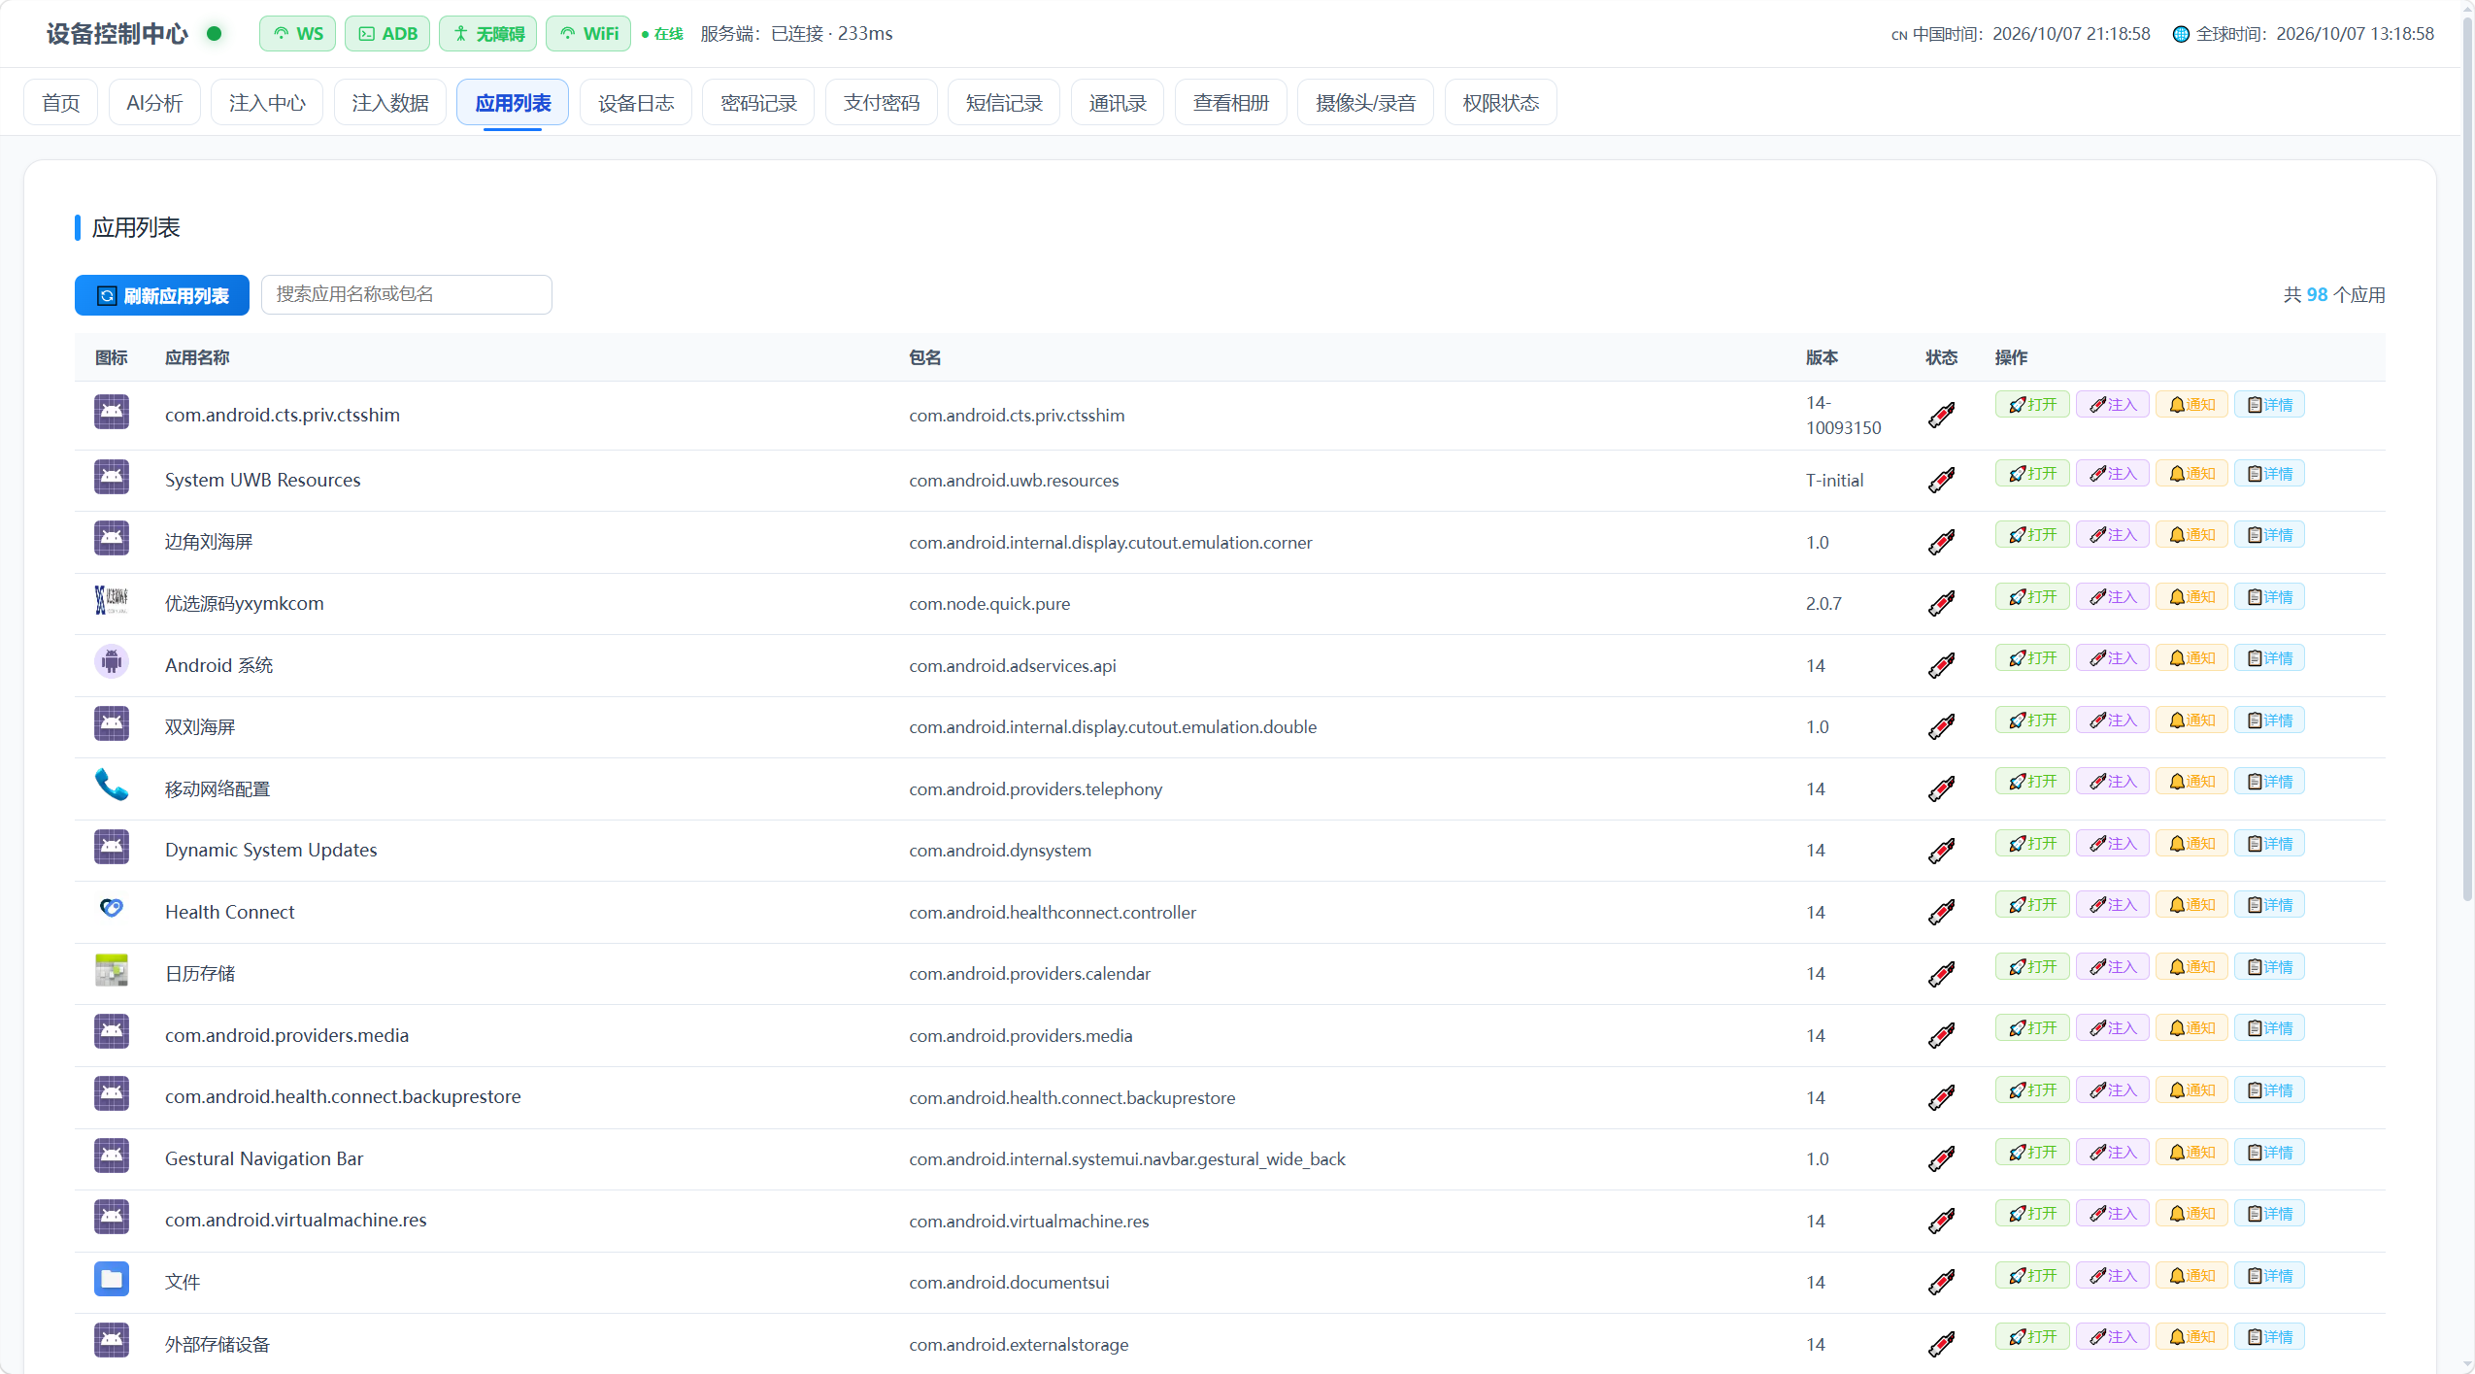This screenshot has height=1374, width=2475.
Task: Click the ADB status badge
Action: point(387,34)
